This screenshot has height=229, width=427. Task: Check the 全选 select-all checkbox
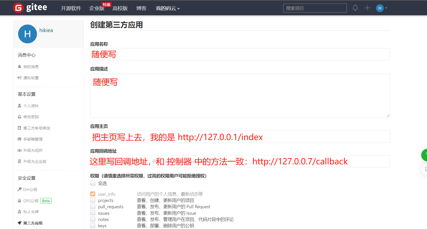coord(92,183)
